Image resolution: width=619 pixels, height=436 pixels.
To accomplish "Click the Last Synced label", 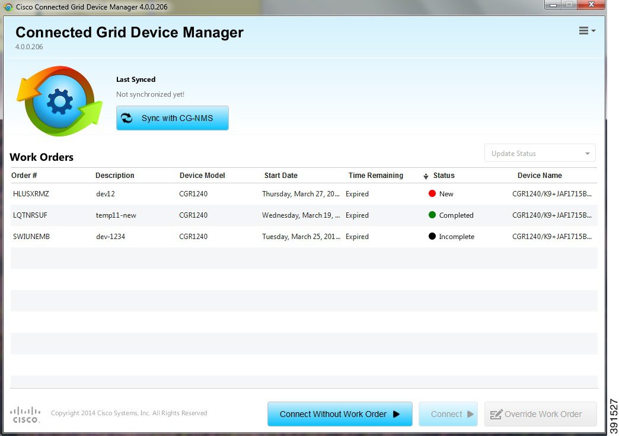I will tap(136, 79).
